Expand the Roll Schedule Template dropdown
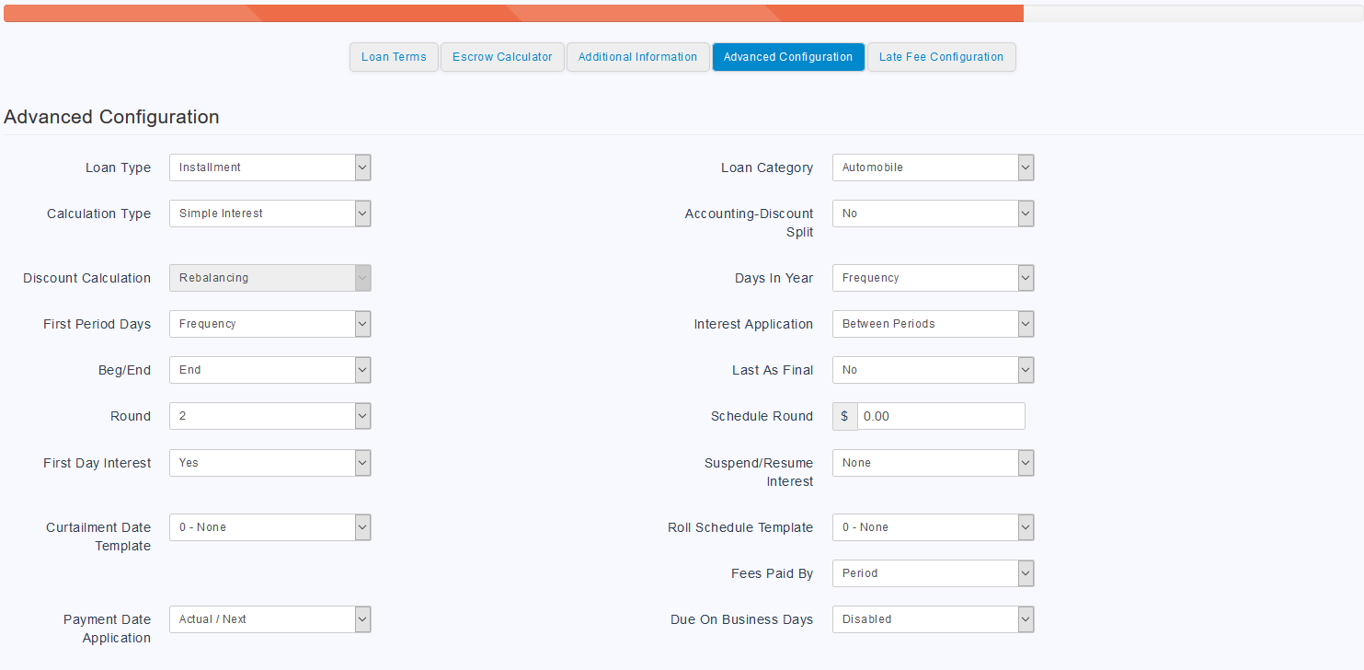Image resolution: width=1364 pixels, height=670 pixels. (x=933, y=527)
